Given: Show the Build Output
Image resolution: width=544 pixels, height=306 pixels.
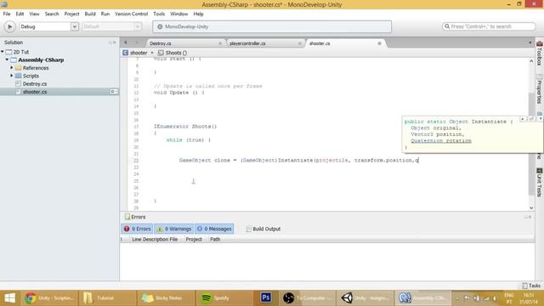Looking at the screenshot, I should coord(263,229).
